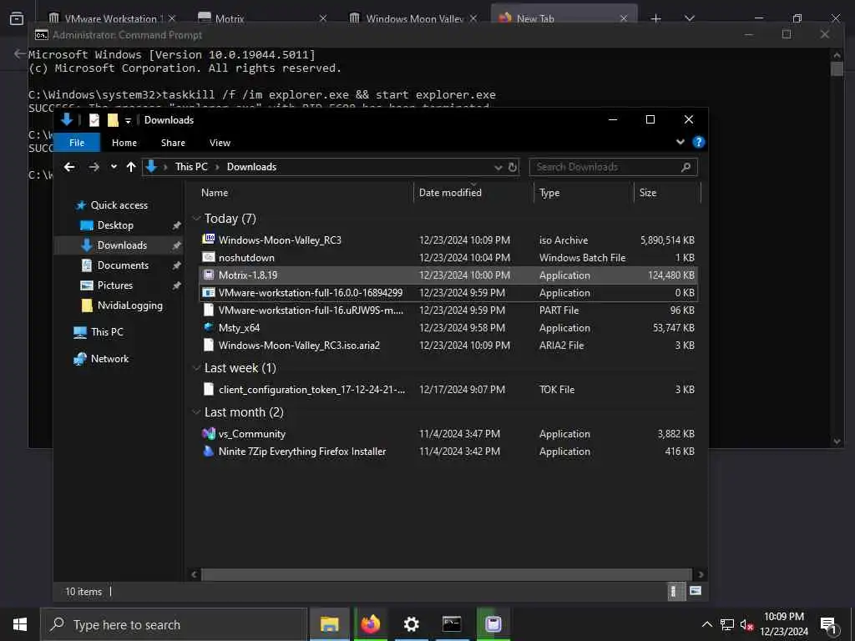Open the File ribbon tab
Viewport: 855px width, 641px height.
point(77,143)
